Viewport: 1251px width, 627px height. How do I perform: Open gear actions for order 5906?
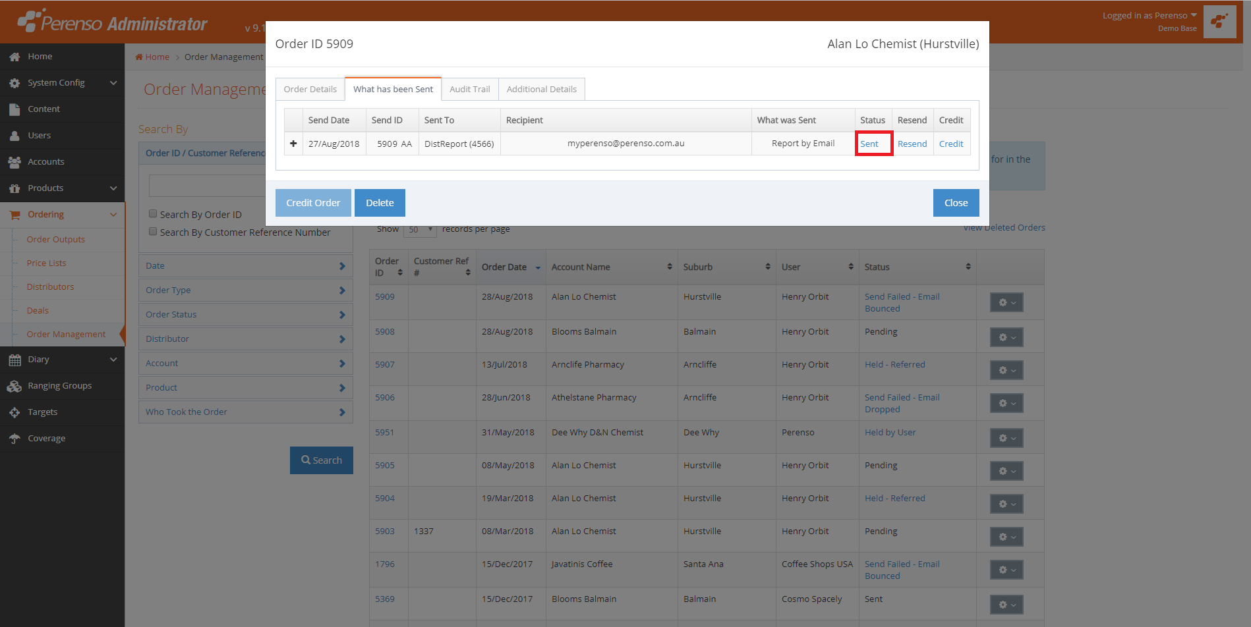coord(1006,403)
